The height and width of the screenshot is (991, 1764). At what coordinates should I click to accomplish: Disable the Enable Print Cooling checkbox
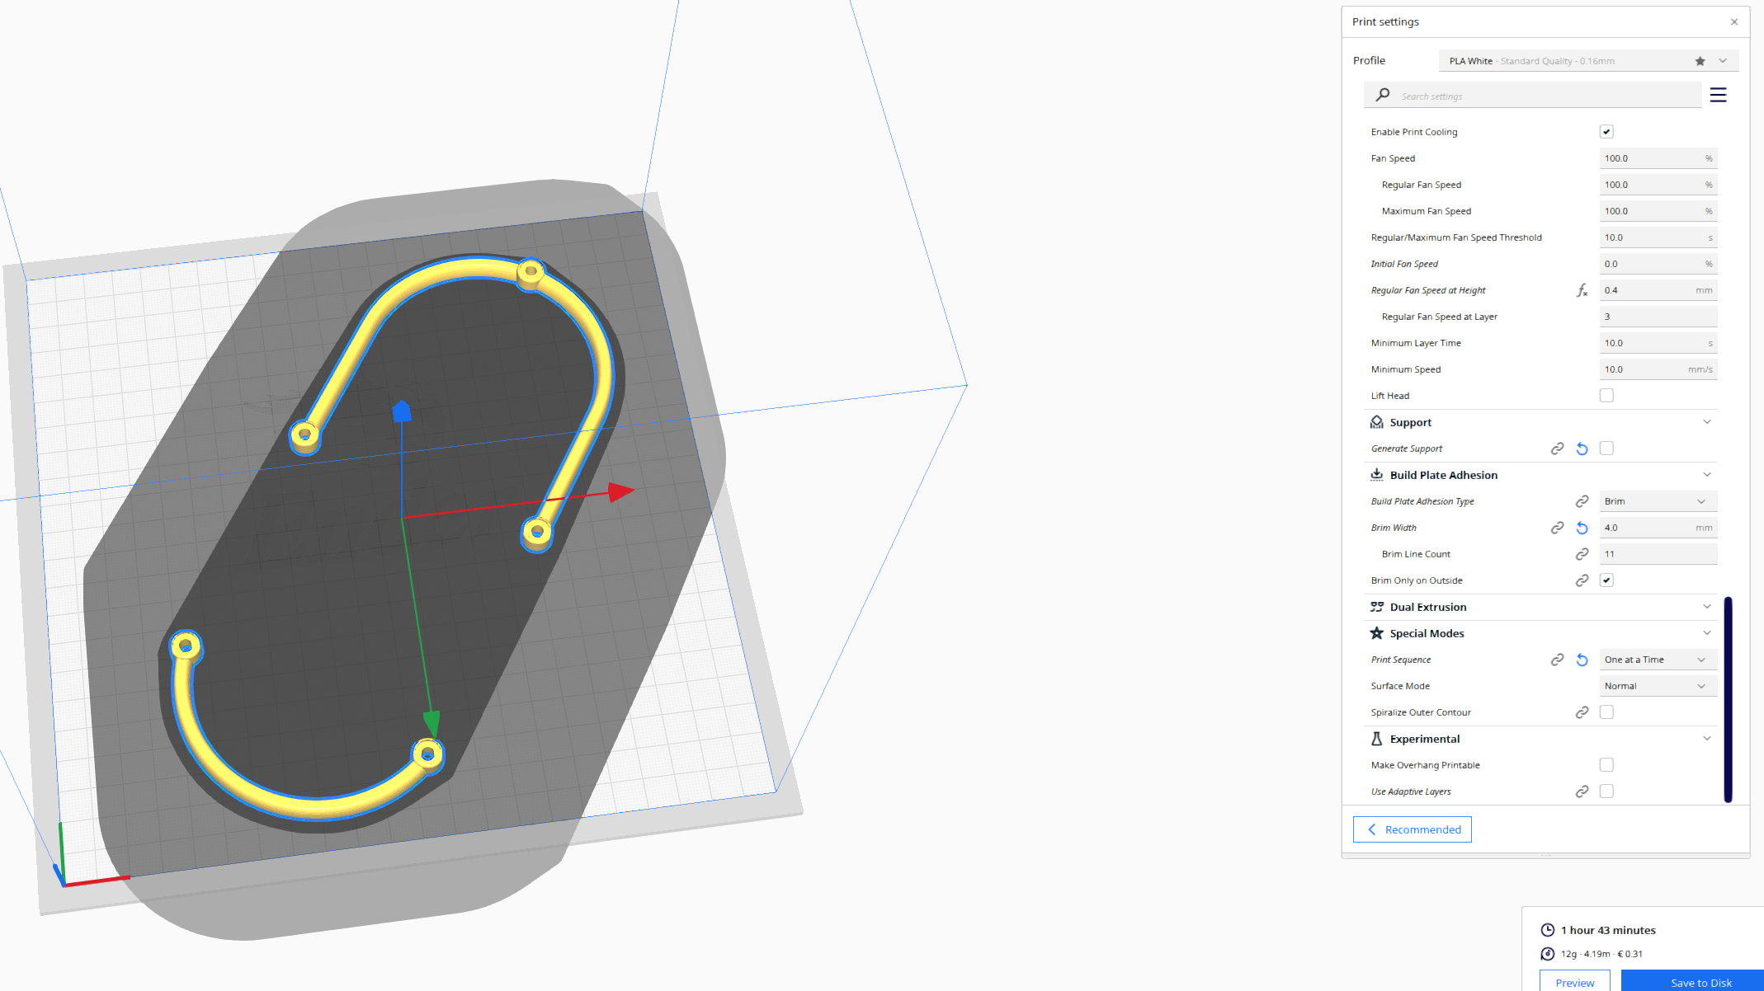[x=1606, y=131]
